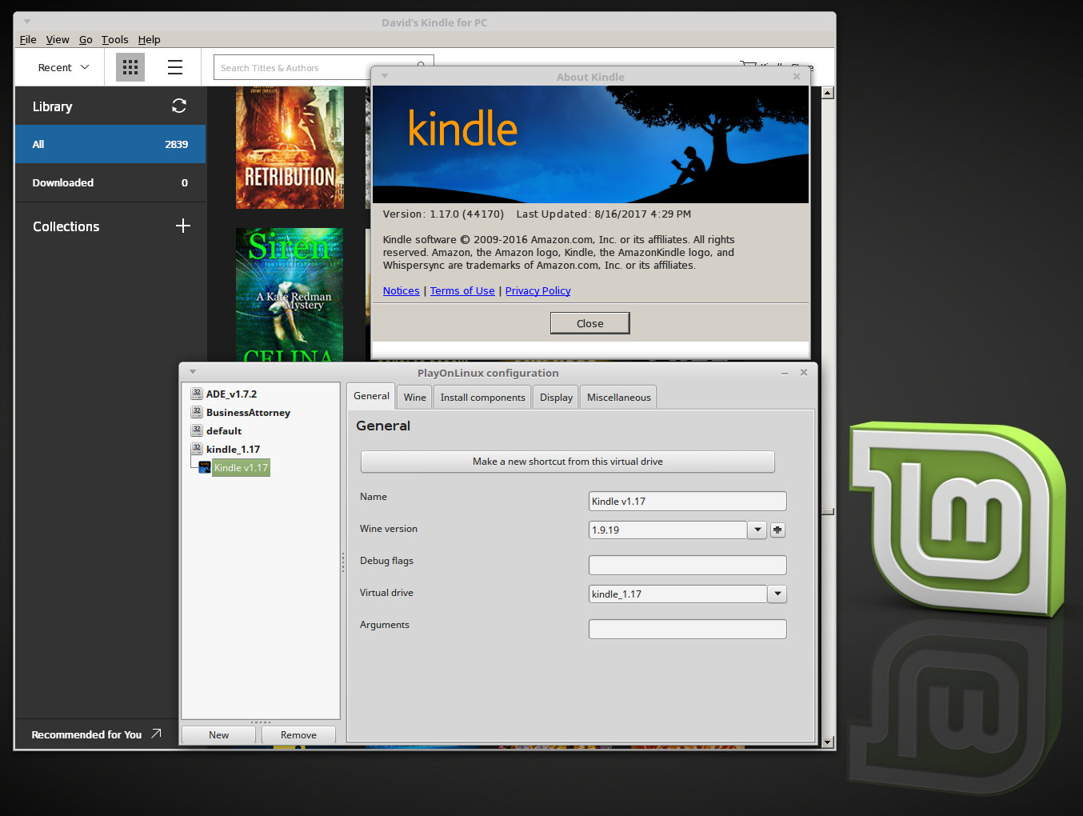Click Make a new shortcut from this virtual drive
This screenshot has height=816, width=1083.
tap(568, 462)
